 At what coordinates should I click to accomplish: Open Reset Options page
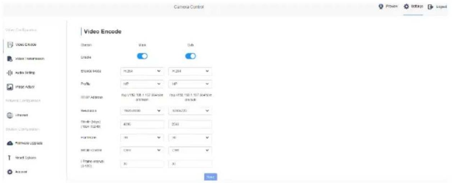click(x=22, y=157)
